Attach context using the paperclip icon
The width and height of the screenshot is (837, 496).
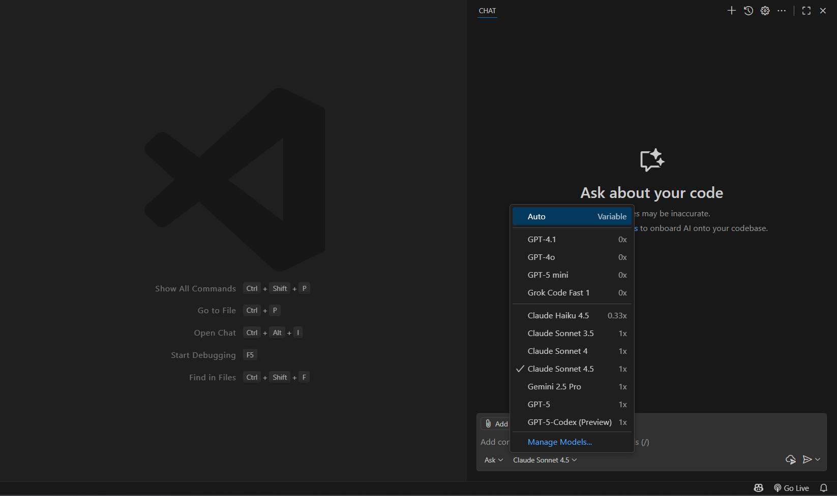click(x=489, y=423)
